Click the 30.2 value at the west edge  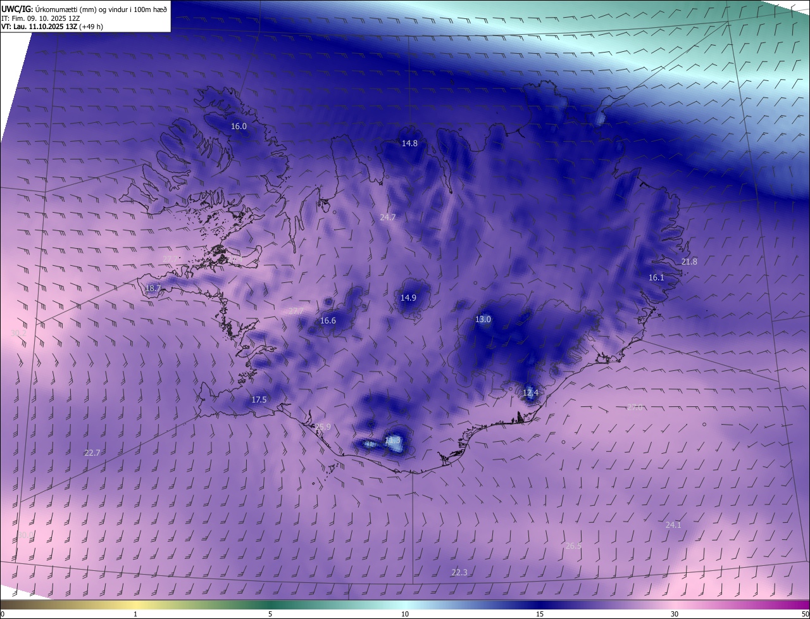pos(18,333)
